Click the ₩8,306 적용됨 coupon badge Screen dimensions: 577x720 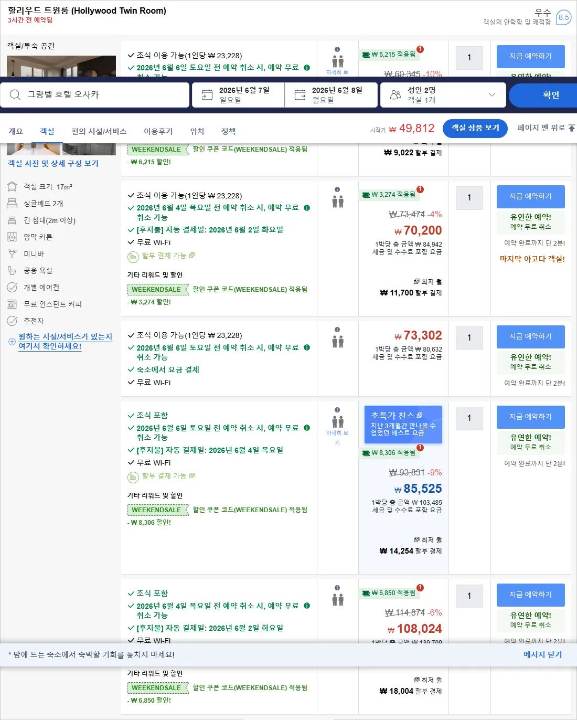[390, 453]
